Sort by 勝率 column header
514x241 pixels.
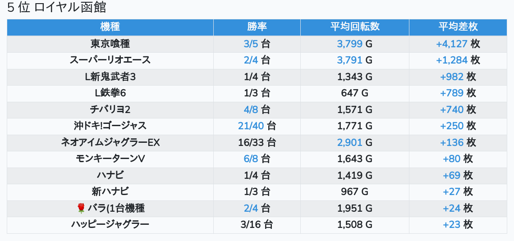coord(257,27)
